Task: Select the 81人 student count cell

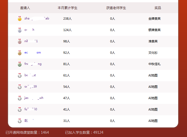Action: click(x=67, y=64)
